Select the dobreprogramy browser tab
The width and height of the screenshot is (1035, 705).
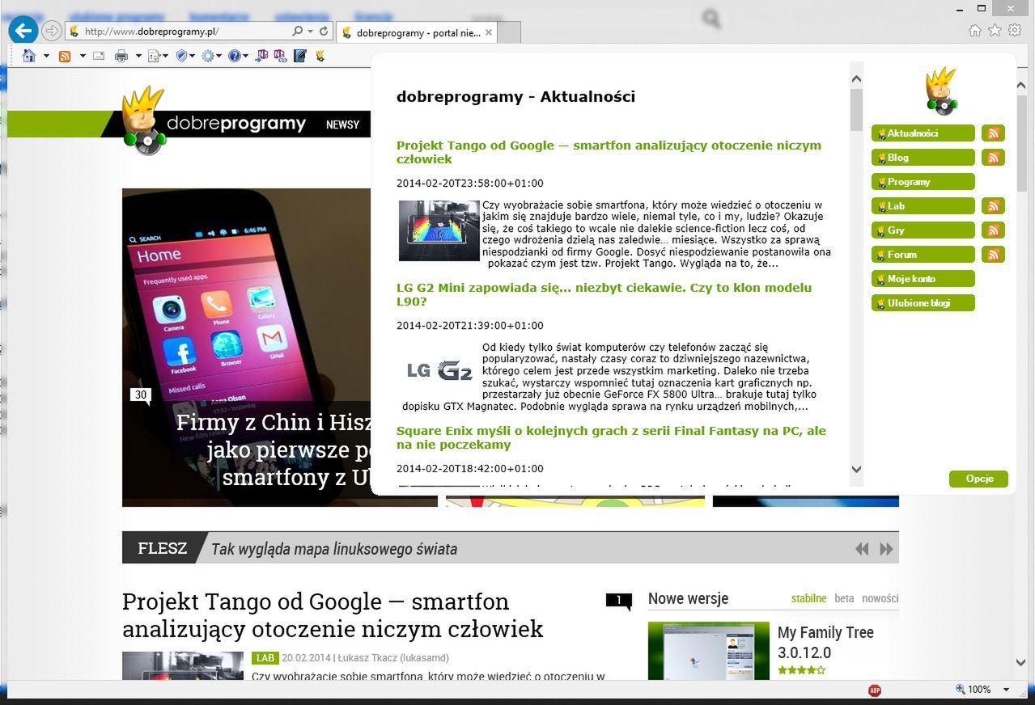417,32
